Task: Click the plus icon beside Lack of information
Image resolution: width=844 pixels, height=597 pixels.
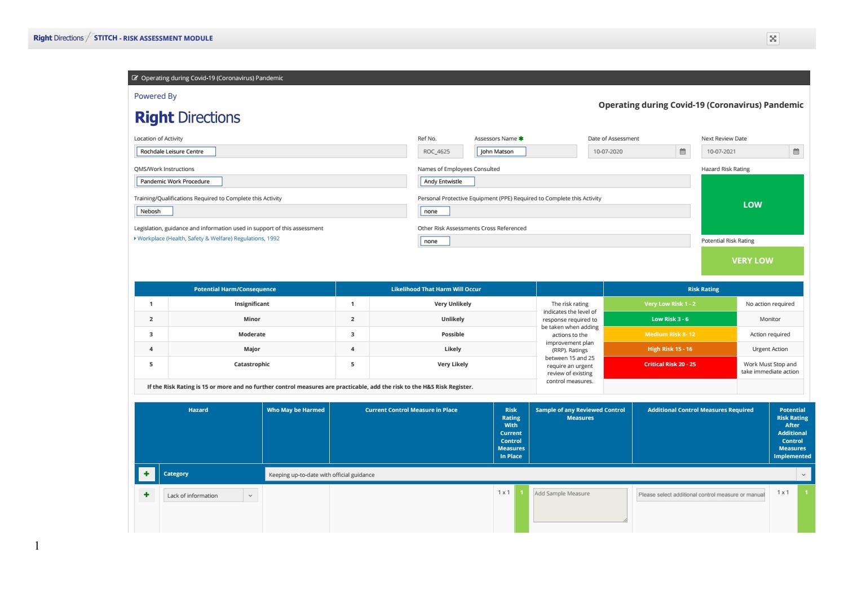Action: point(147,495)
